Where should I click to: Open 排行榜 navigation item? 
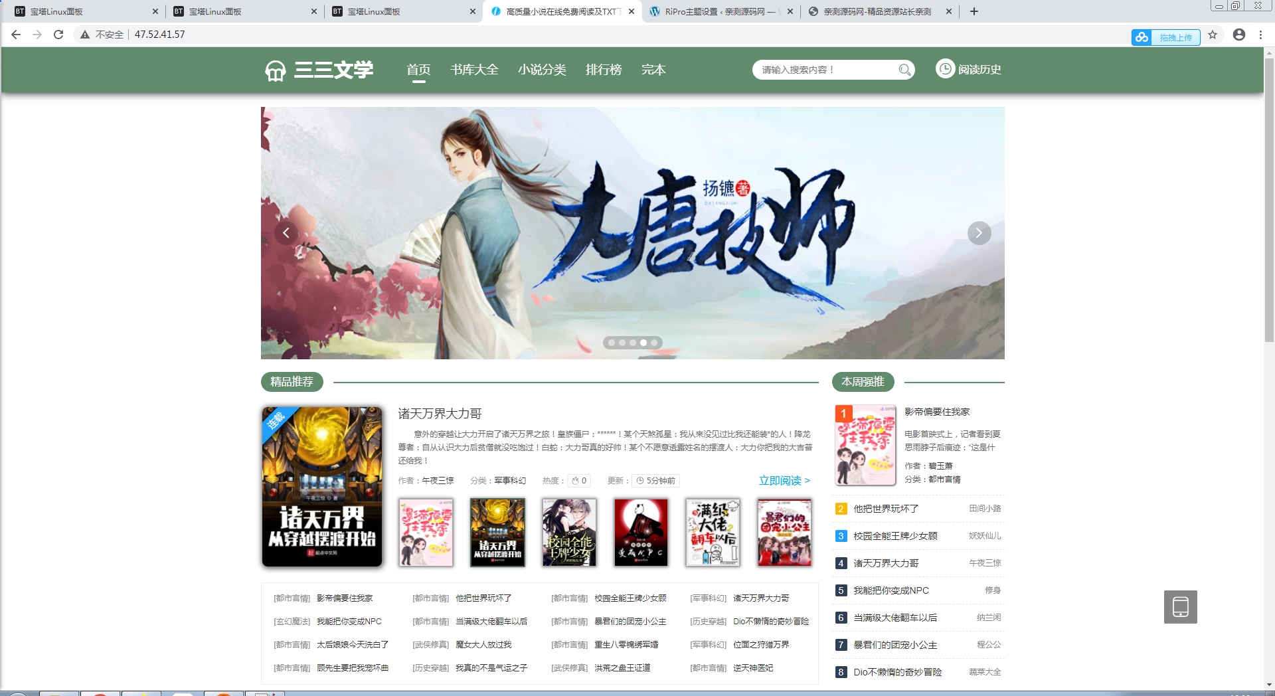pos(604,70)
